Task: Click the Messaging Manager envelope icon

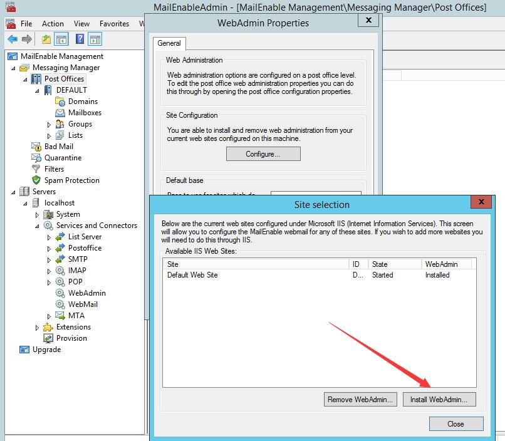Action: [24, 68]
